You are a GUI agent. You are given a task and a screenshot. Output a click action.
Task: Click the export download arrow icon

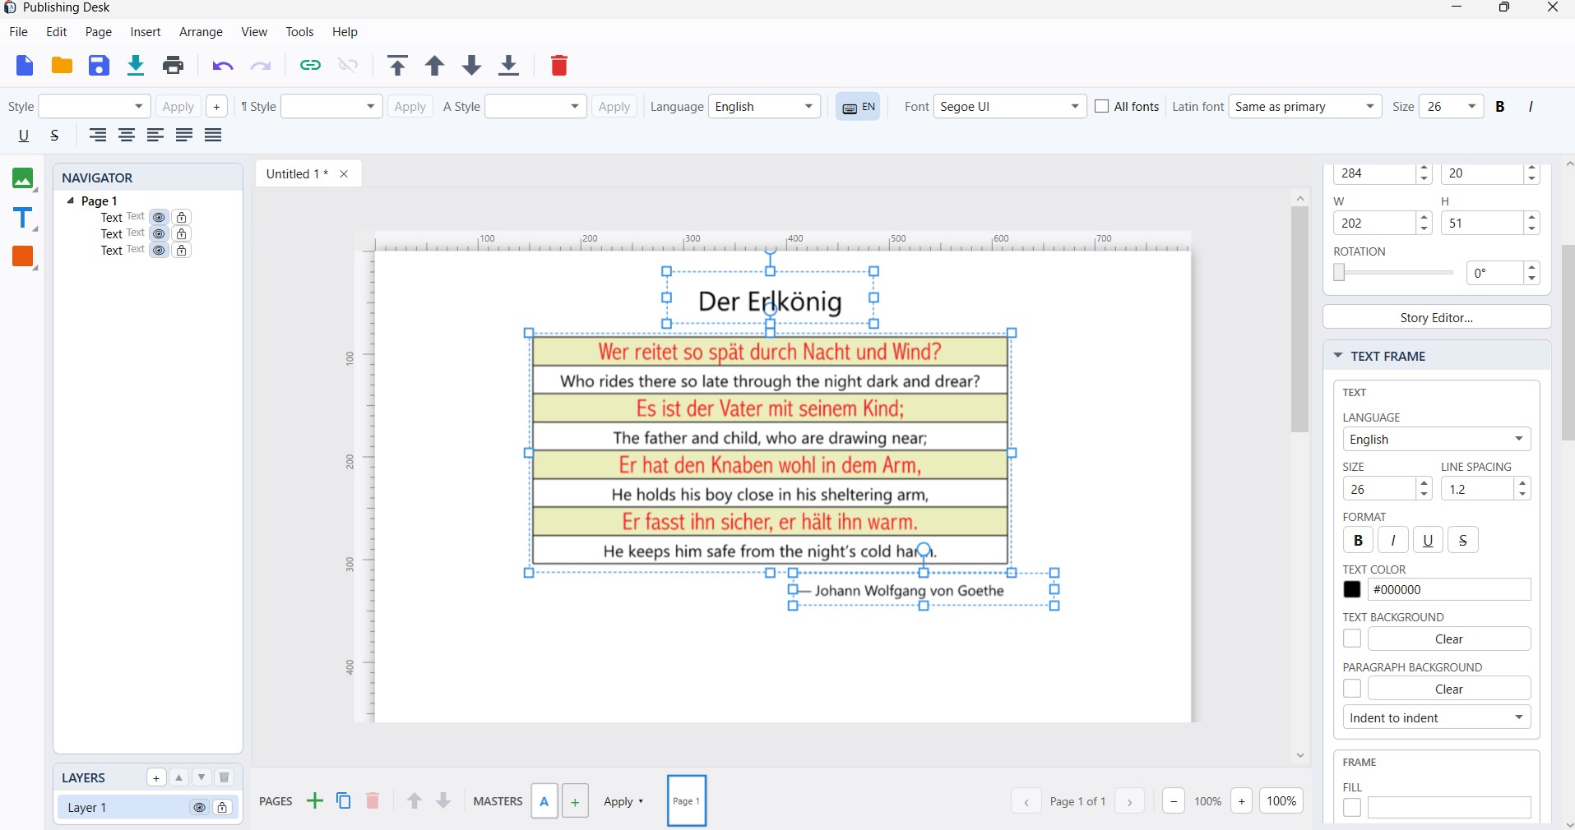coord(137,66)
